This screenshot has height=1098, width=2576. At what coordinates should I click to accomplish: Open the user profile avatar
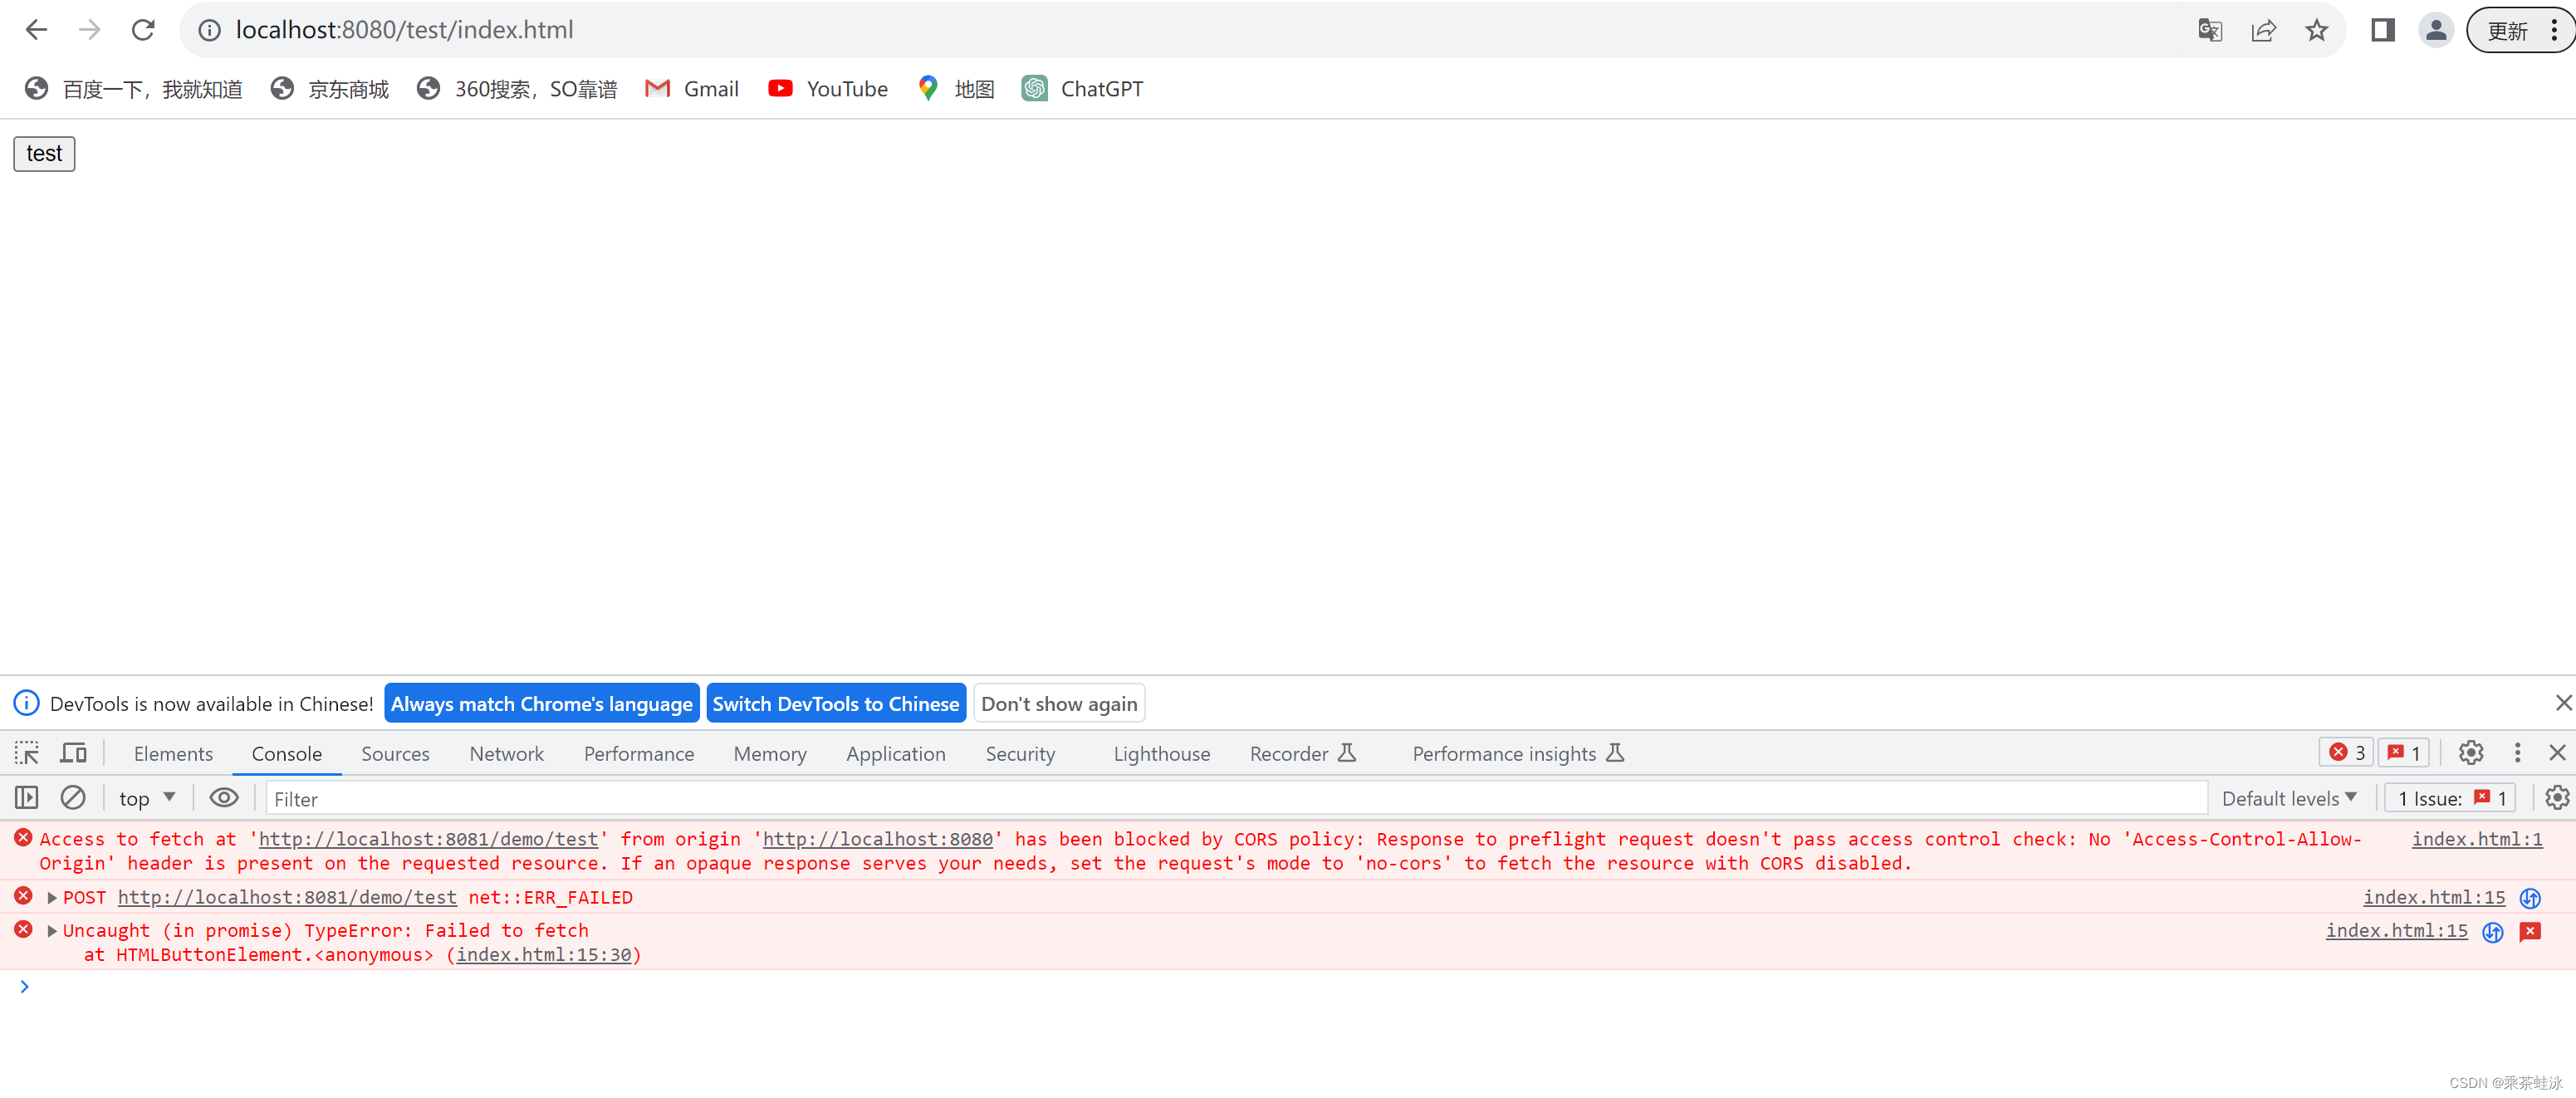point(2436,30)
